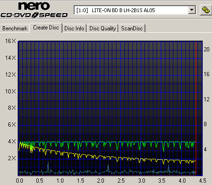
Task: Click the red vertical end marker line
Action: tap(196, 108)
